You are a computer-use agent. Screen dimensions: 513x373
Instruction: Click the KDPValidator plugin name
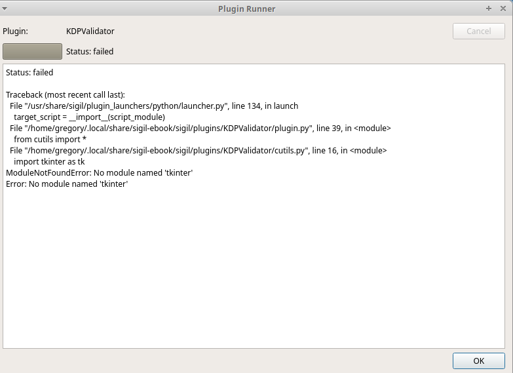(90, 31)
